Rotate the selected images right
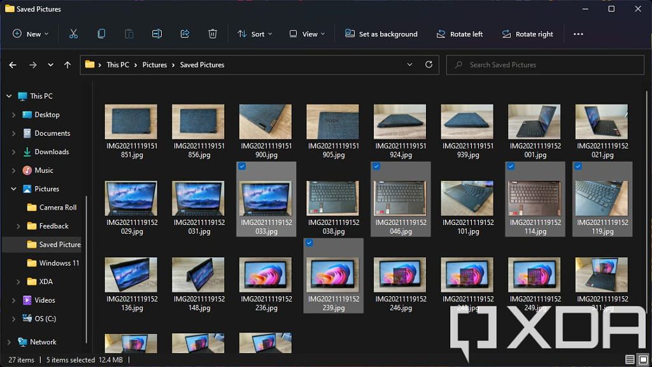The width and height of the screenshot is (652, 367). [x=528, y=34]
